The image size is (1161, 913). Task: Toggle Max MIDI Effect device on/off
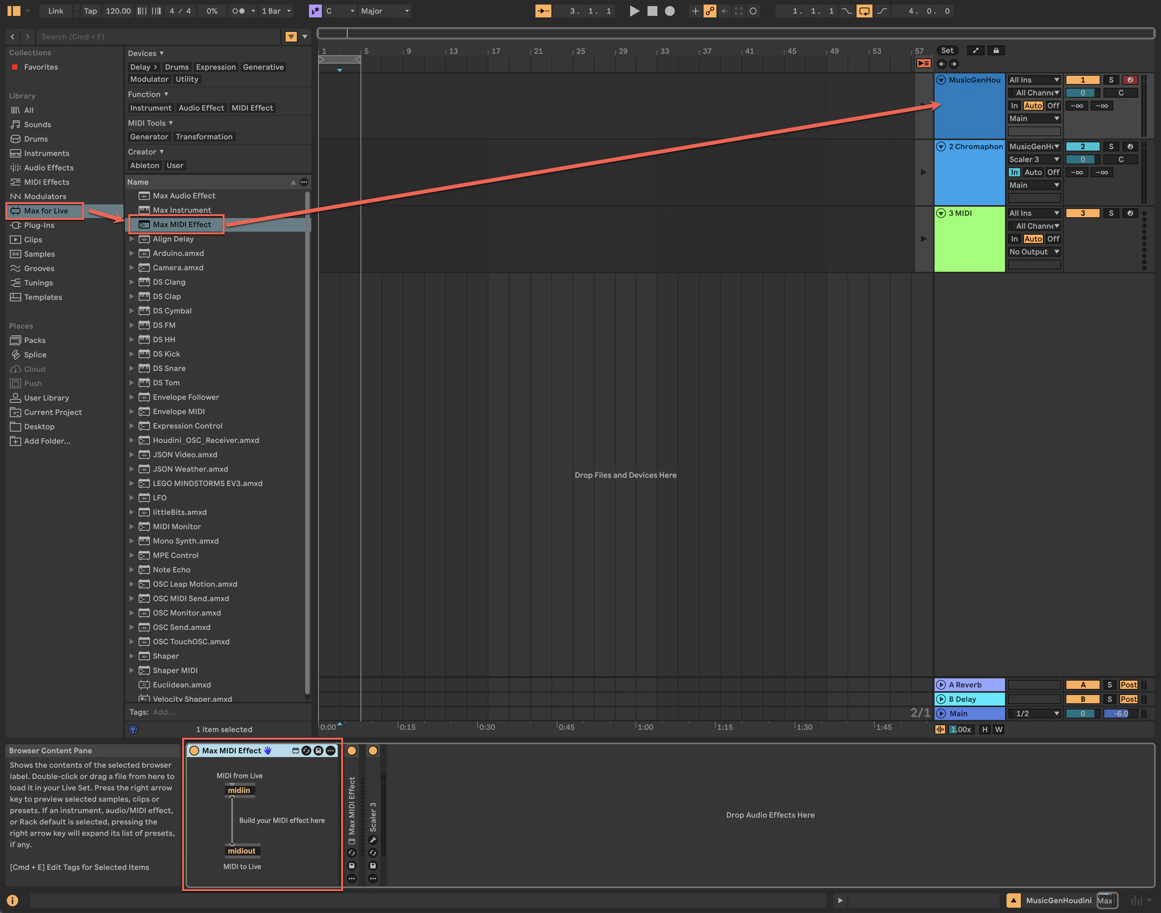pyautogui.click(x=194, y=751)
